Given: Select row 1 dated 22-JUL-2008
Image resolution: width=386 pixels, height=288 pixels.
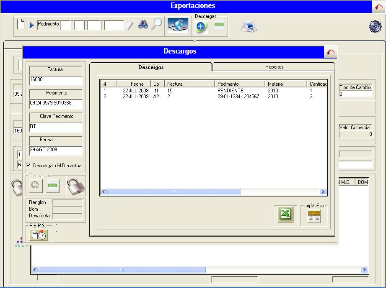Looking at the screenshot, I should pos(213,91).
